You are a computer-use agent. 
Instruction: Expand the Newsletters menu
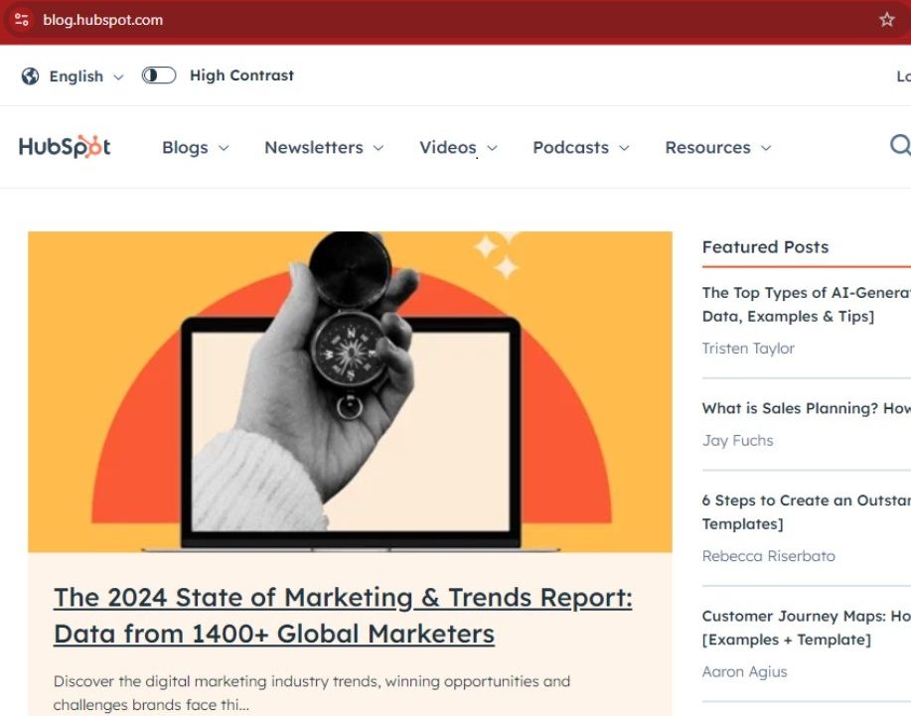click(x=324, y=148)
